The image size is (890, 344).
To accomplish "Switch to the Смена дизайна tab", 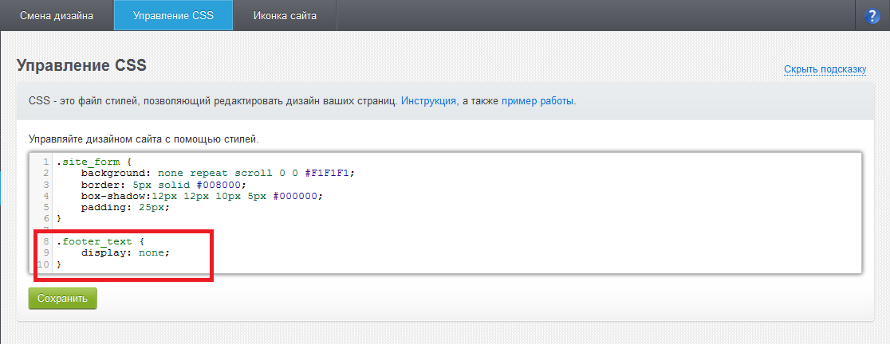I will [x=57, y=16].
